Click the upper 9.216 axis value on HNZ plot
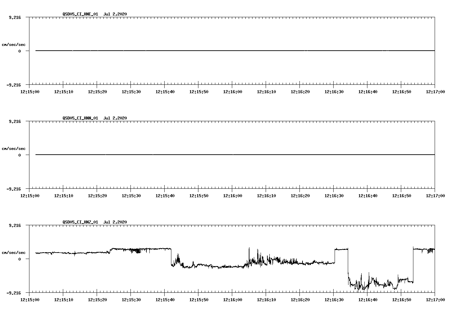 (15, 225)
